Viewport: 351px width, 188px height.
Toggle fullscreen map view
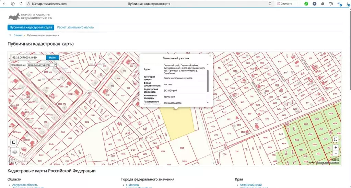(x=336, y=139)
